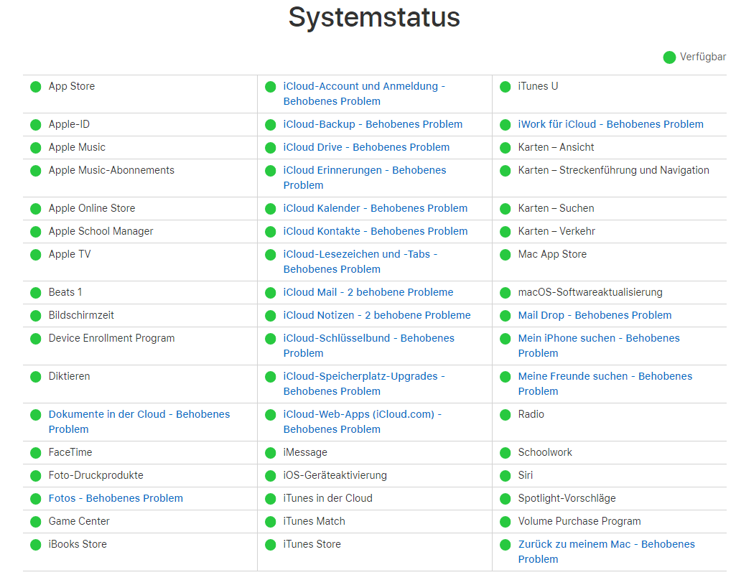Click the green dot next to iTunes Store
Screen dimensions: 736x575
pos(271,545)
